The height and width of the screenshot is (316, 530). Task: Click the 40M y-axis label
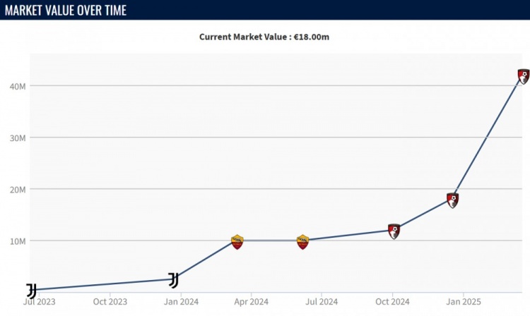(x=18, y=86)
